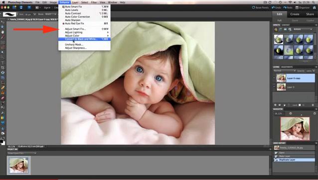Open the Filter menu
The height and width of the screenshot is (180, 318).
point(94,2)
